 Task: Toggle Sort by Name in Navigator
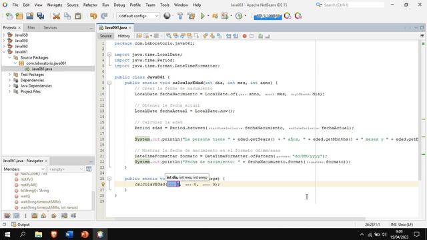[x=64, y=216]
